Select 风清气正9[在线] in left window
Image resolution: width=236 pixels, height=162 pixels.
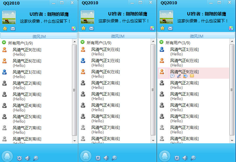[x=36, y=52]
